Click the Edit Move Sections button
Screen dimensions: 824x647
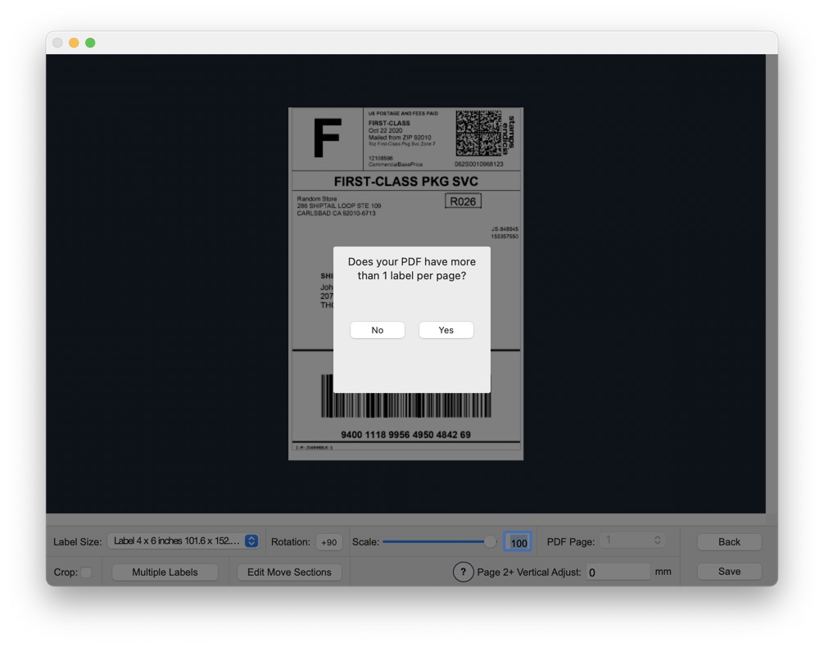pos(289,572)
